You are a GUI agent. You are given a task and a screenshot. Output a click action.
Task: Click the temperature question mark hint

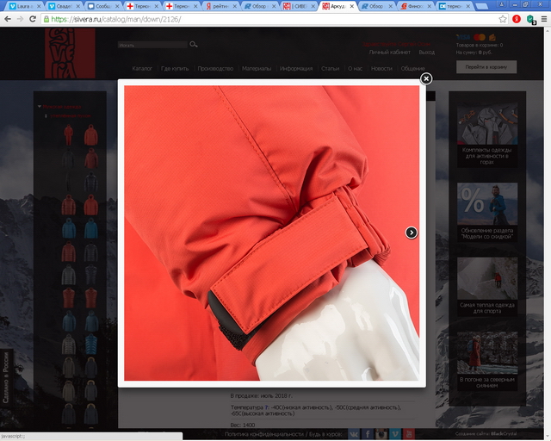(x=267, y=407)
